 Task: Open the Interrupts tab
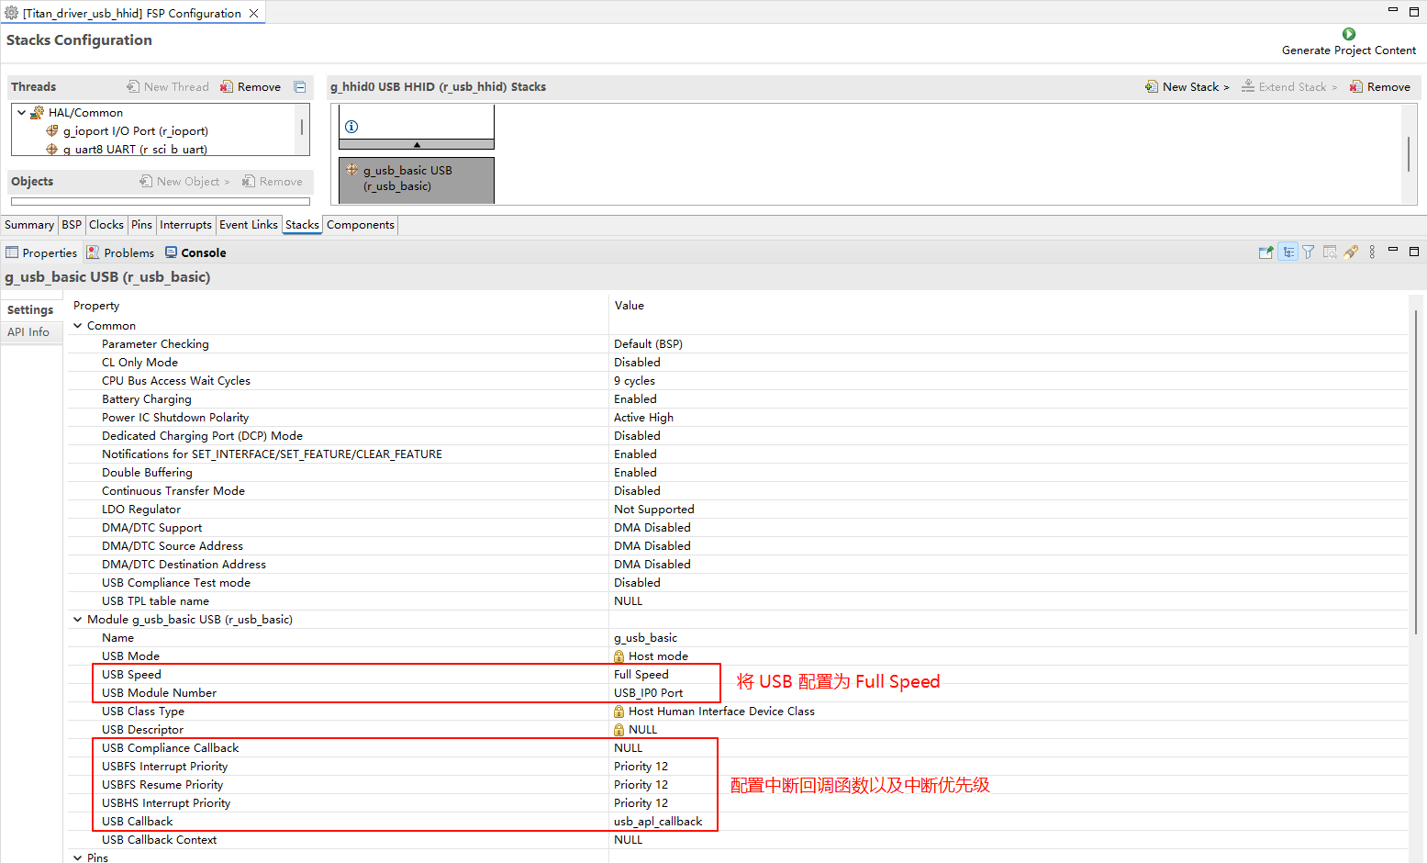[x=185, y=225]
